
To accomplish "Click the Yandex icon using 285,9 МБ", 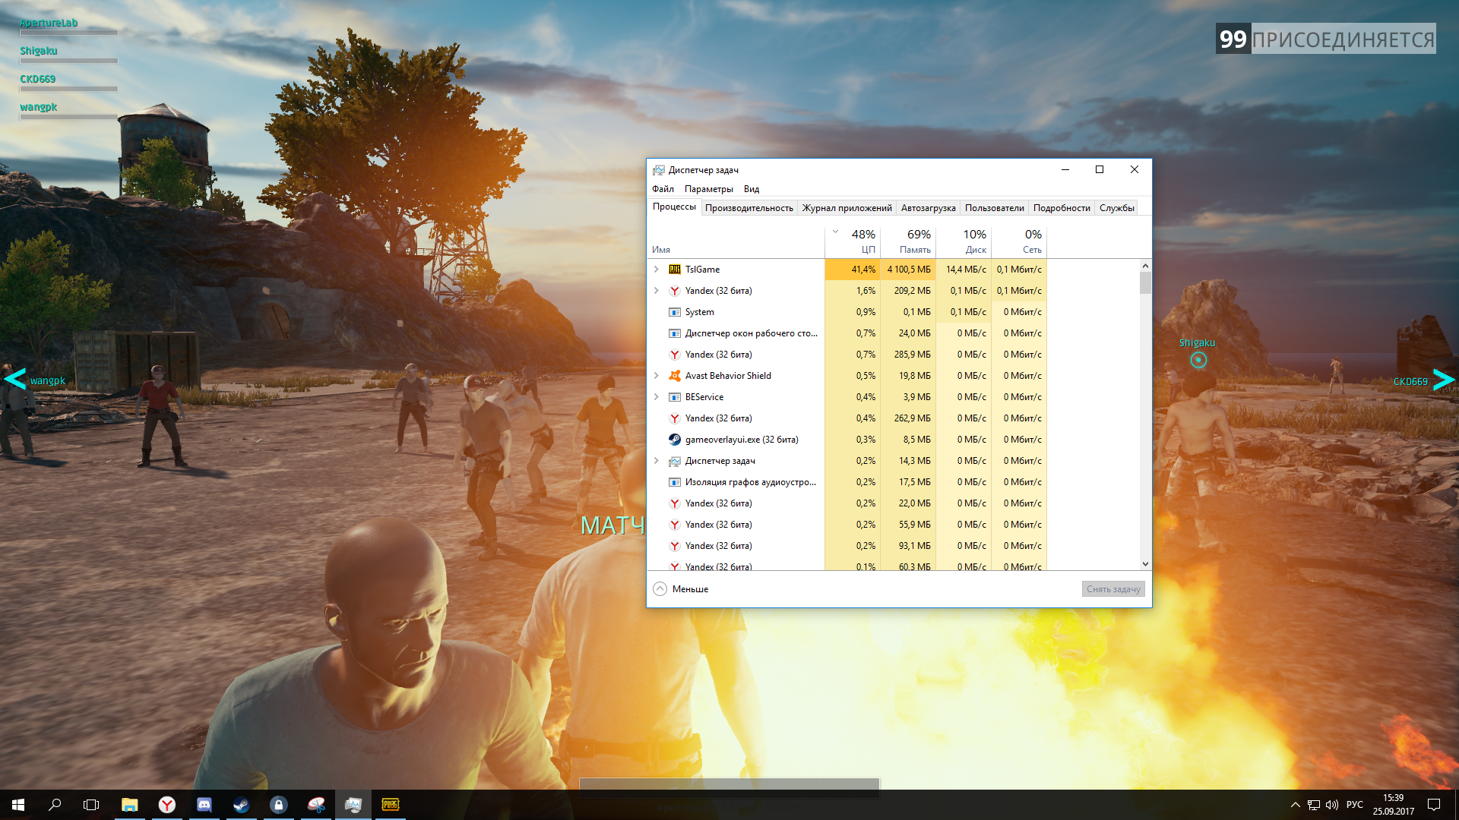I will pyautogui.click(x=674, y=355).
